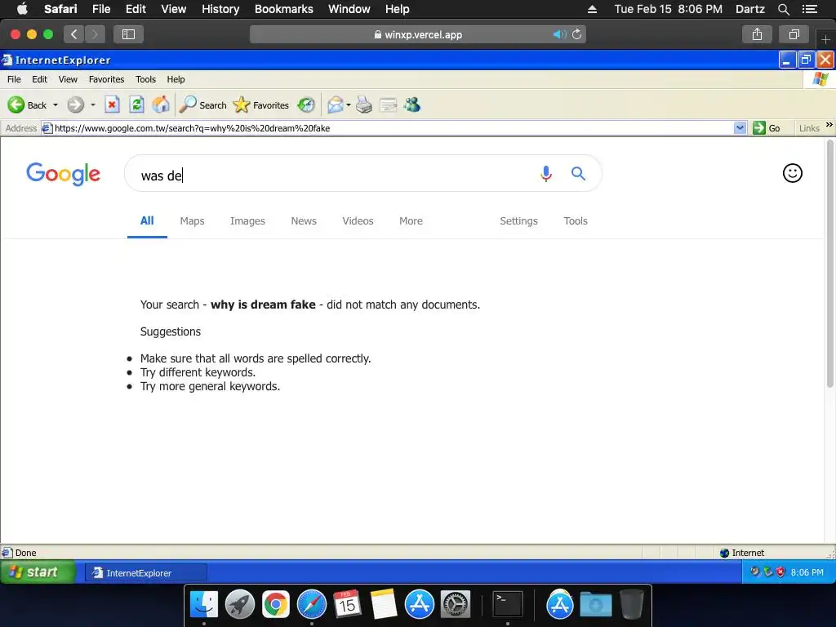Viewport: 836px width, 627px height.
Task: Open Google Settings link
Action: point(518,220)
